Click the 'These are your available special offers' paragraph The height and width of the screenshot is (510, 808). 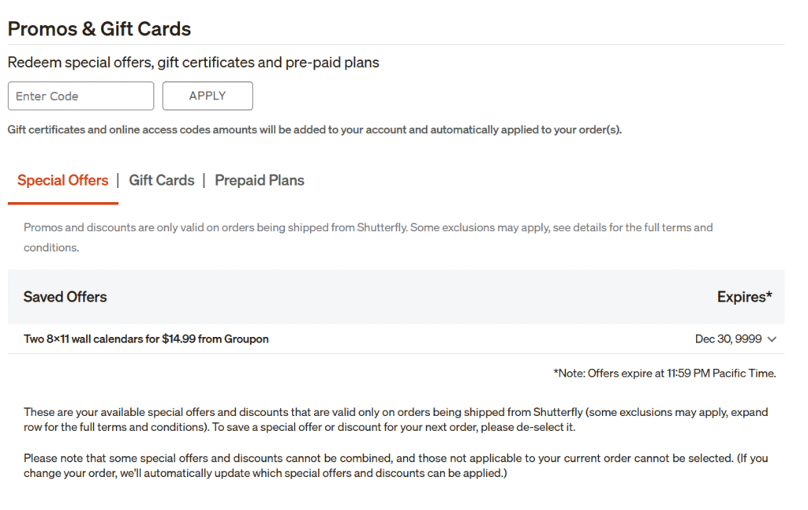pos(395,419)
